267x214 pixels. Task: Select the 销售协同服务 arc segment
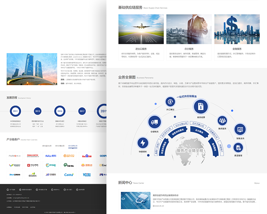(x=178, y=133)
